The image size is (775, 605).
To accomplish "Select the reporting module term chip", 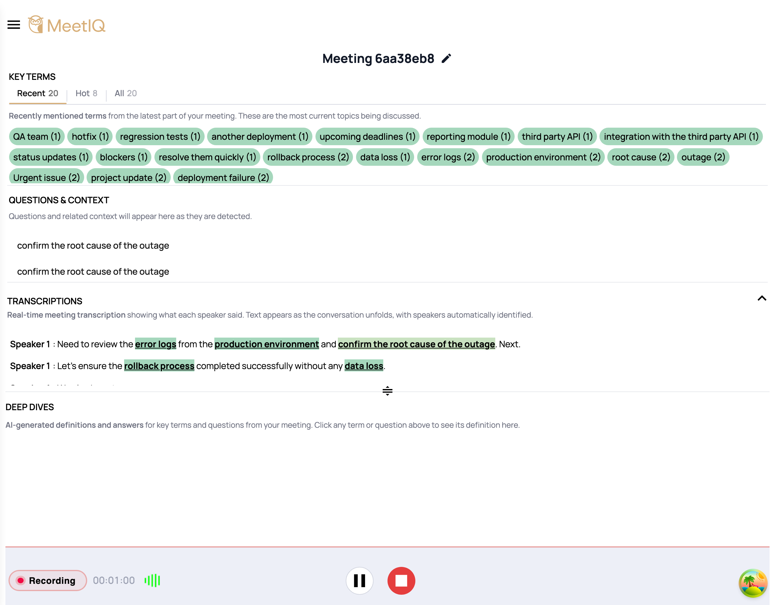I will (468, 136).
